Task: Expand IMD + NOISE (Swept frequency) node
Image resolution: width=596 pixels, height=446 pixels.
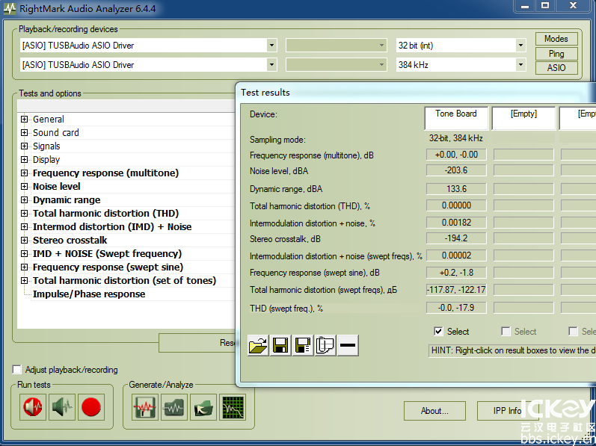Action: tap(25, 253)
